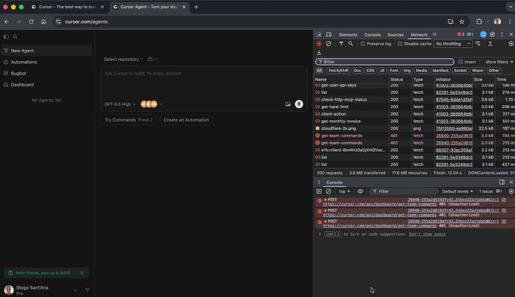The height and width of the screenshot is (297, 515).
Task: Focus the network Filter input field
Action: tap(384, 62)
